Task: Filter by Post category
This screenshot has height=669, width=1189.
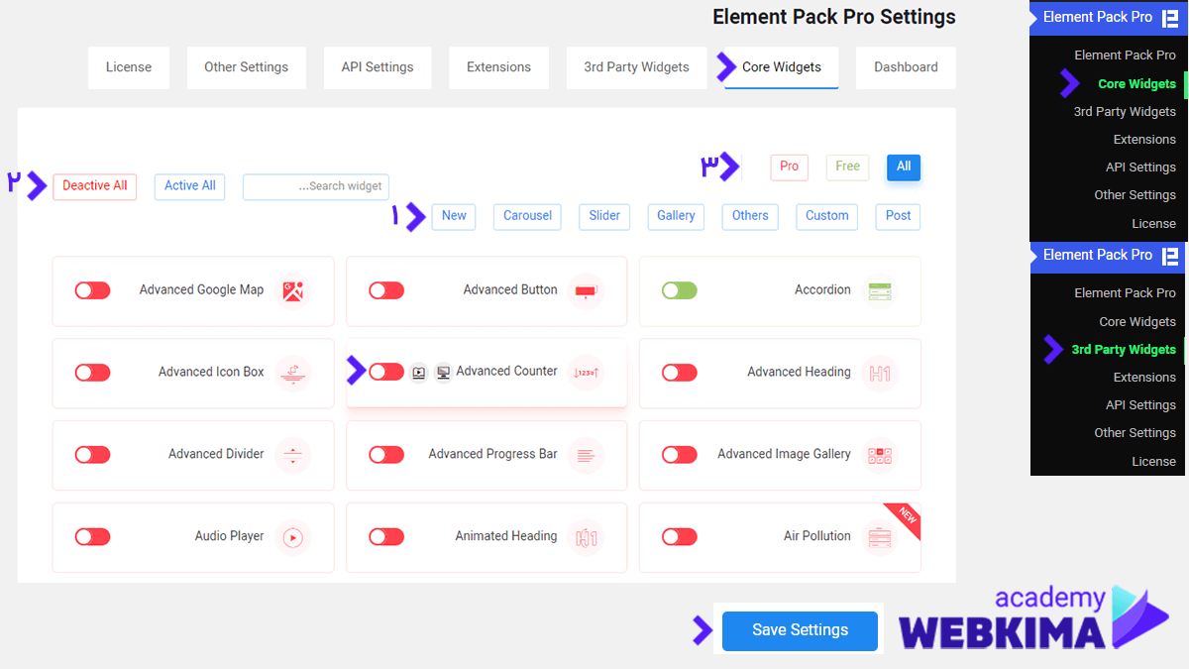Action: click(x=899, y=216)
